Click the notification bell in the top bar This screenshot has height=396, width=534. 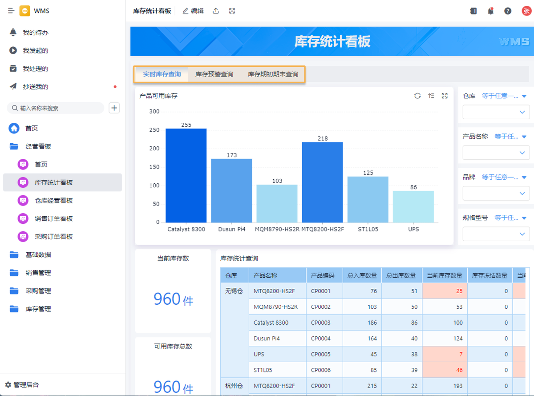tap(490, 11)
